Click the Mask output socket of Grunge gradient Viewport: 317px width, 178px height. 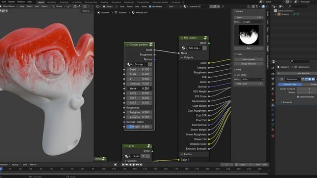(x=155, y=50)
